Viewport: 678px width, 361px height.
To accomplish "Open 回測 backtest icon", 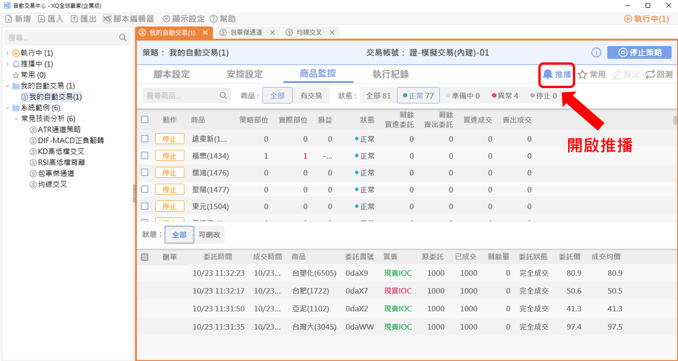I will pyautogui.click(x=650, y=75).
